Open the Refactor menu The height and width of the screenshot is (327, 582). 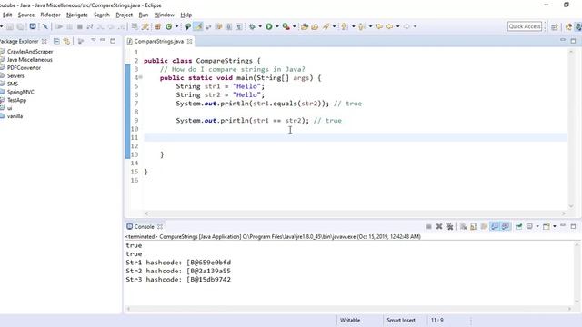tap(50, 15)
